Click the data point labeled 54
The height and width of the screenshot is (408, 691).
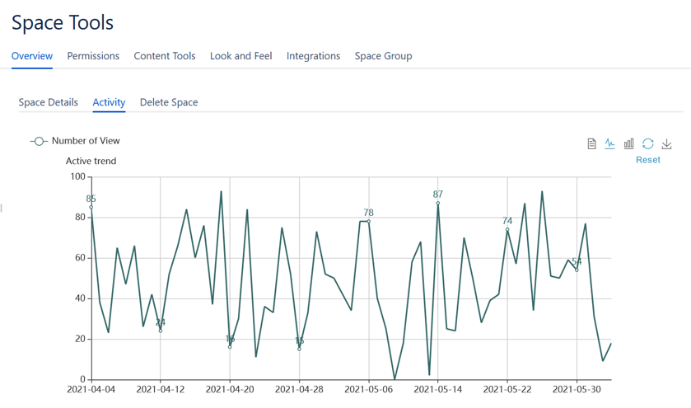577,270
